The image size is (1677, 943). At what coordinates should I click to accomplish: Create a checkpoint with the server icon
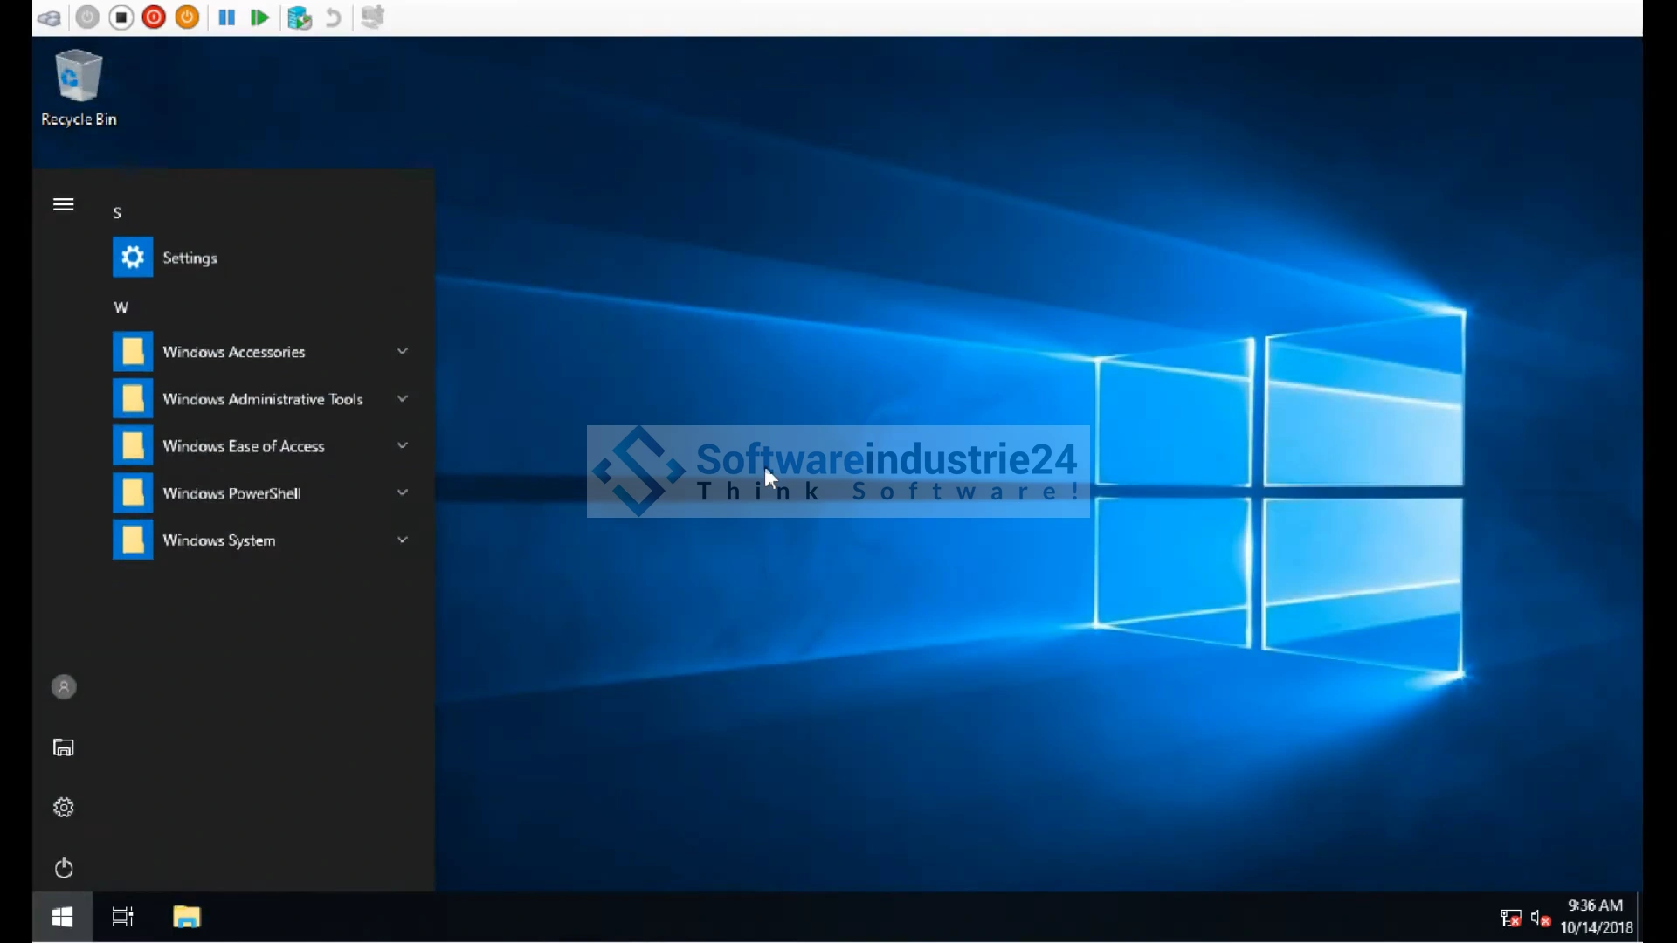[x=300, y=17]
